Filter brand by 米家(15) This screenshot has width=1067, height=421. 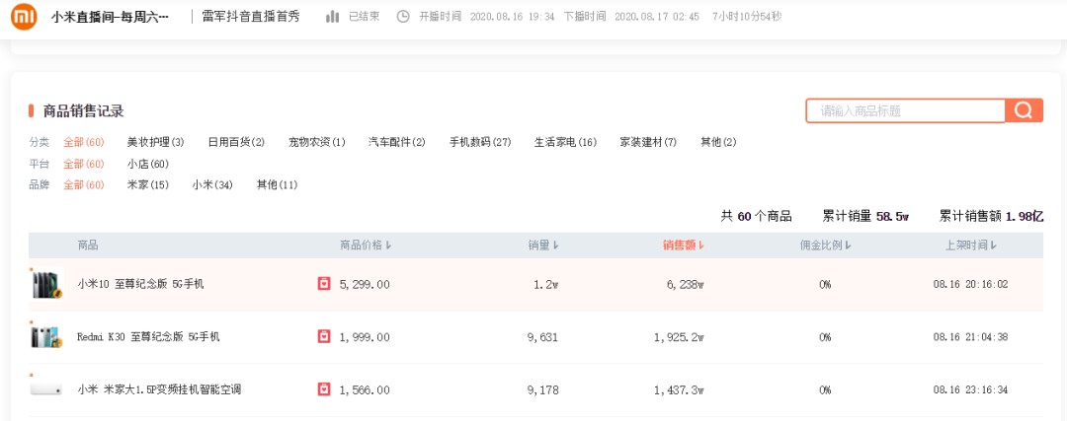tap(147, 184)
